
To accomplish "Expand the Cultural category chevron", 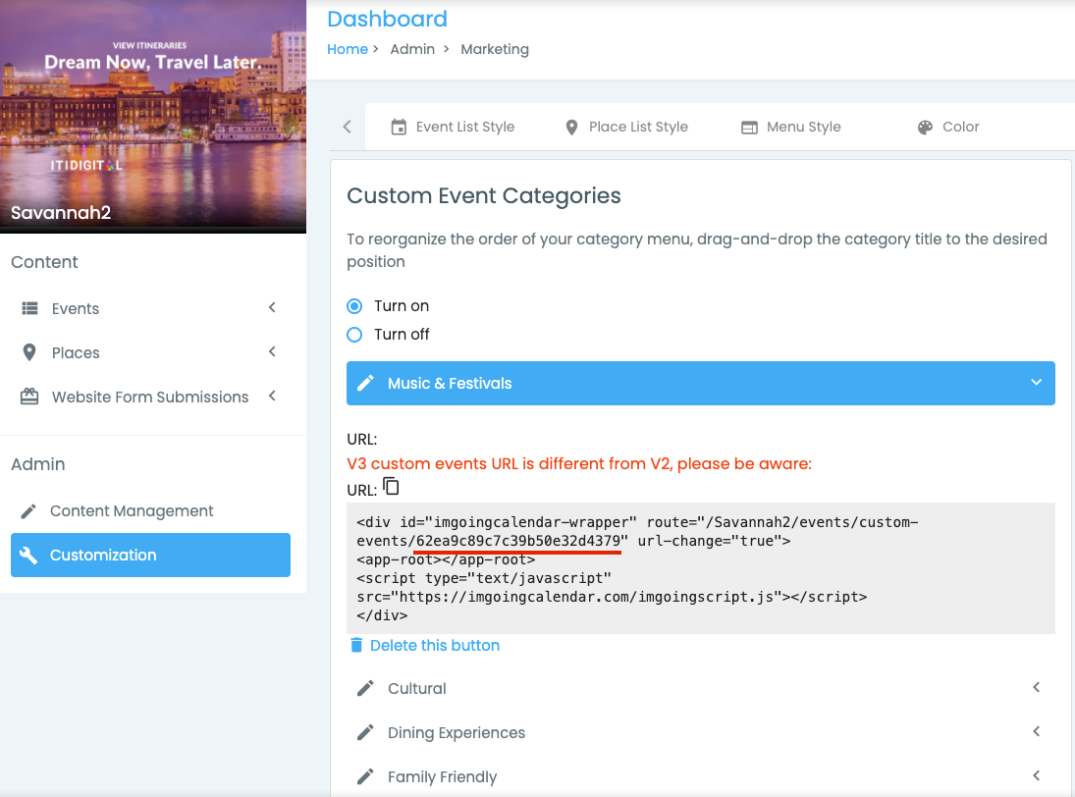I will (1036, 687).
